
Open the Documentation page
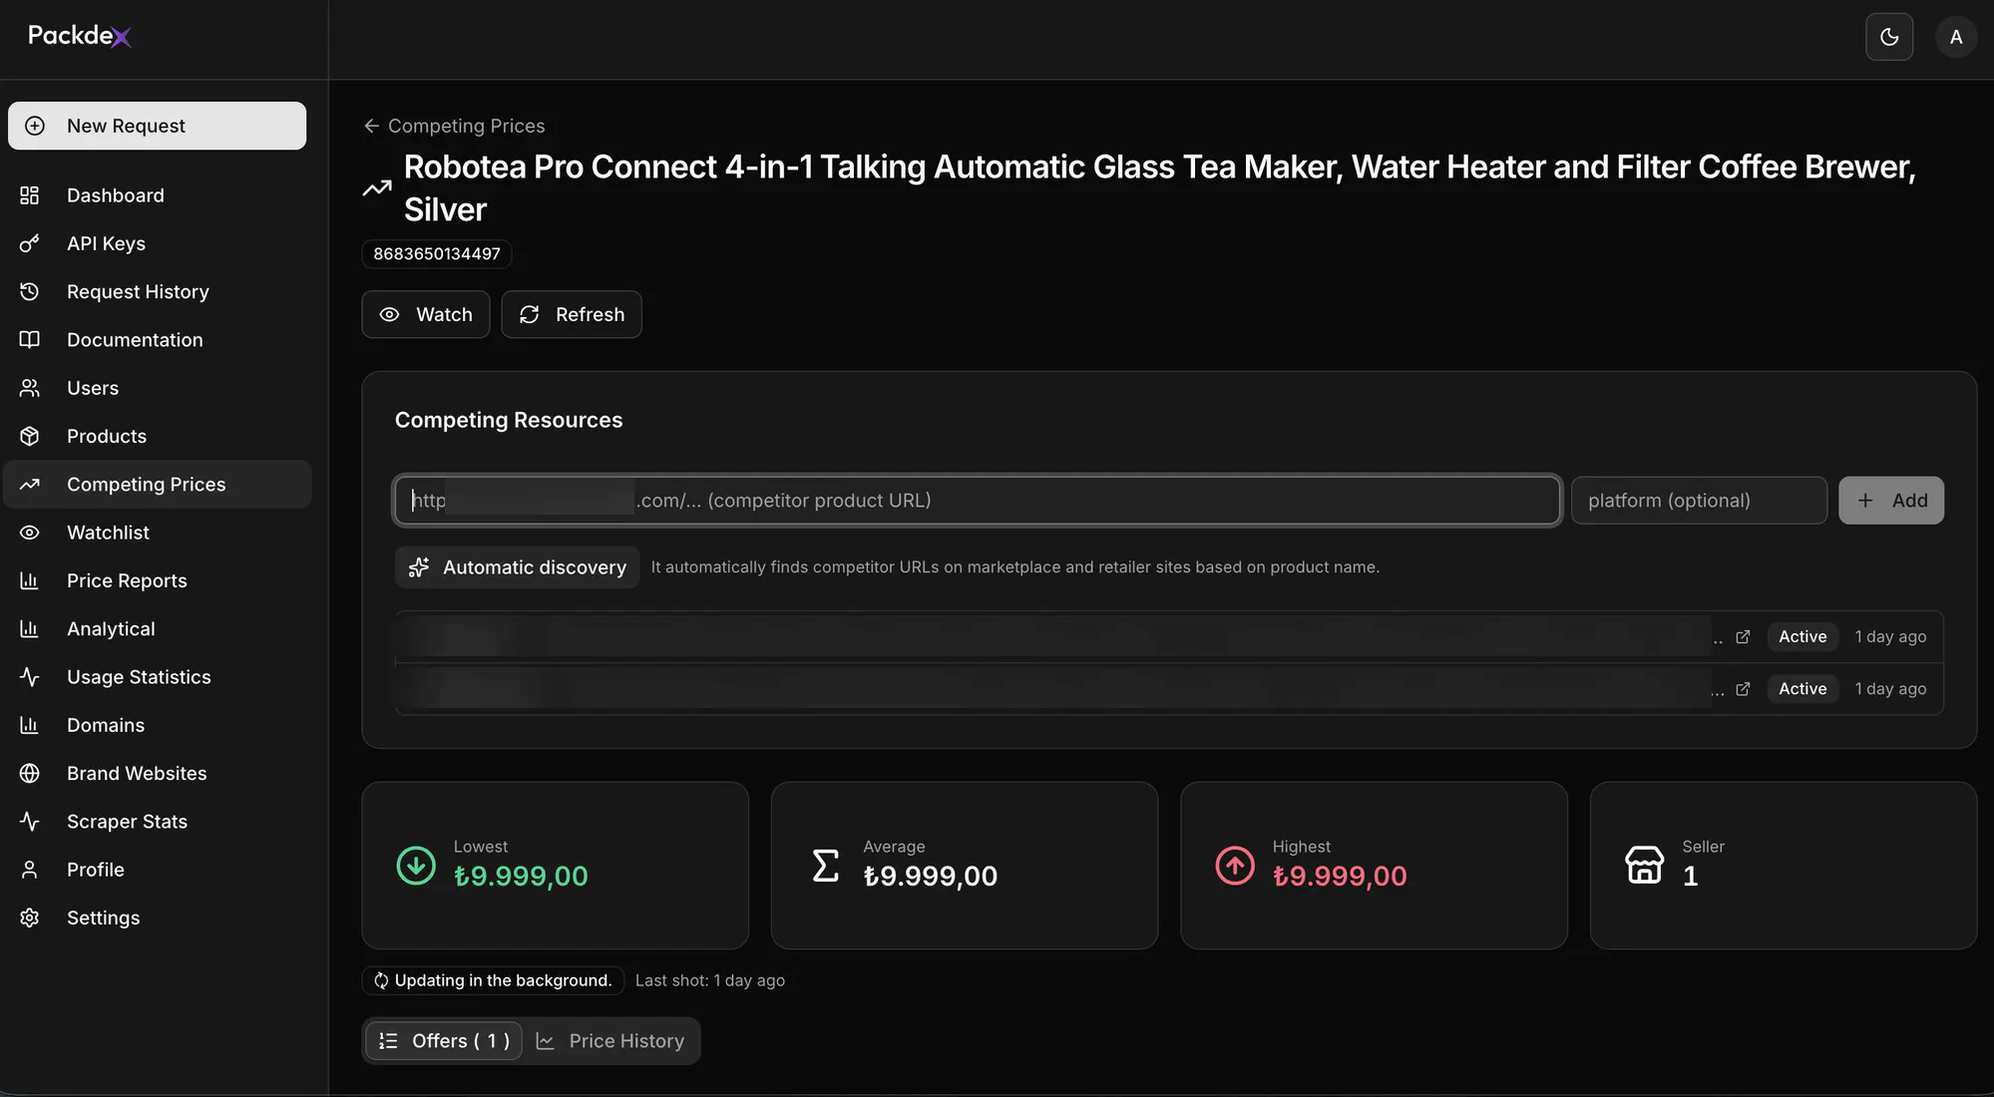158,340
